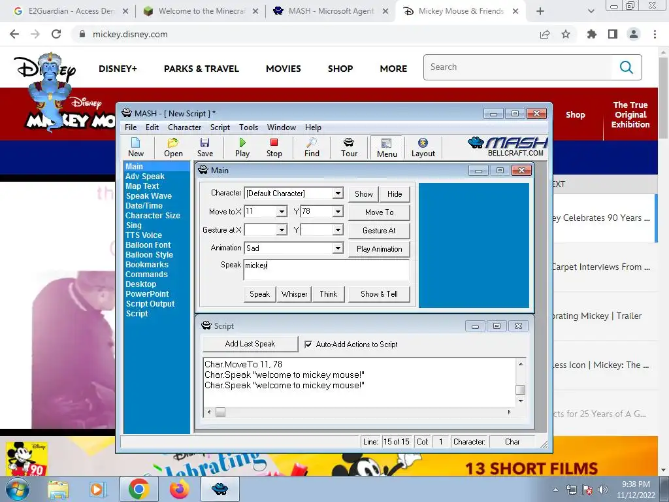Expand the Gesture at Y dropdown
The height and width of the screenshot is (502, 669).
[x=338, y=230]
